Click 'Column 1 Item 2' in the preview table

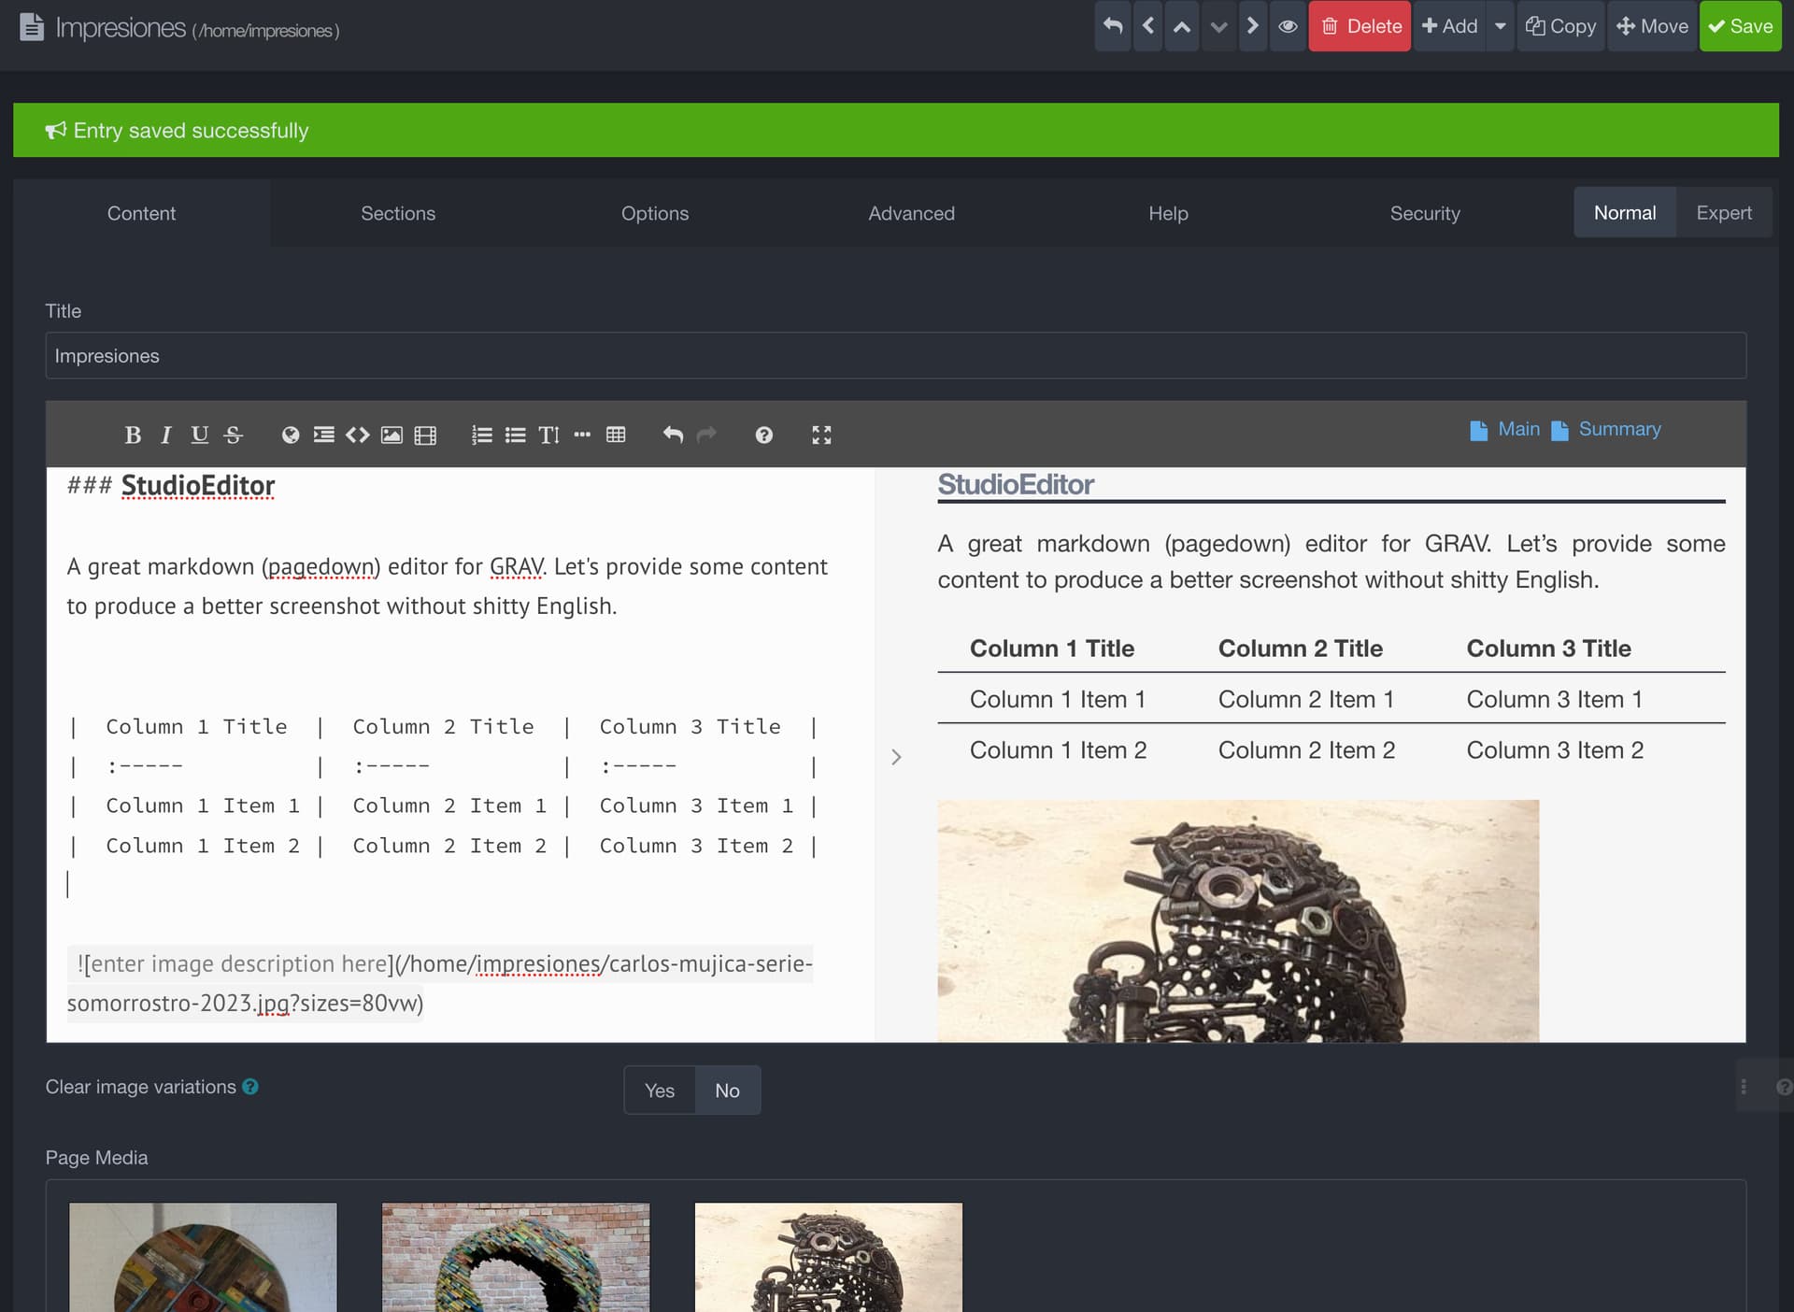click(x=1059, y=750)
